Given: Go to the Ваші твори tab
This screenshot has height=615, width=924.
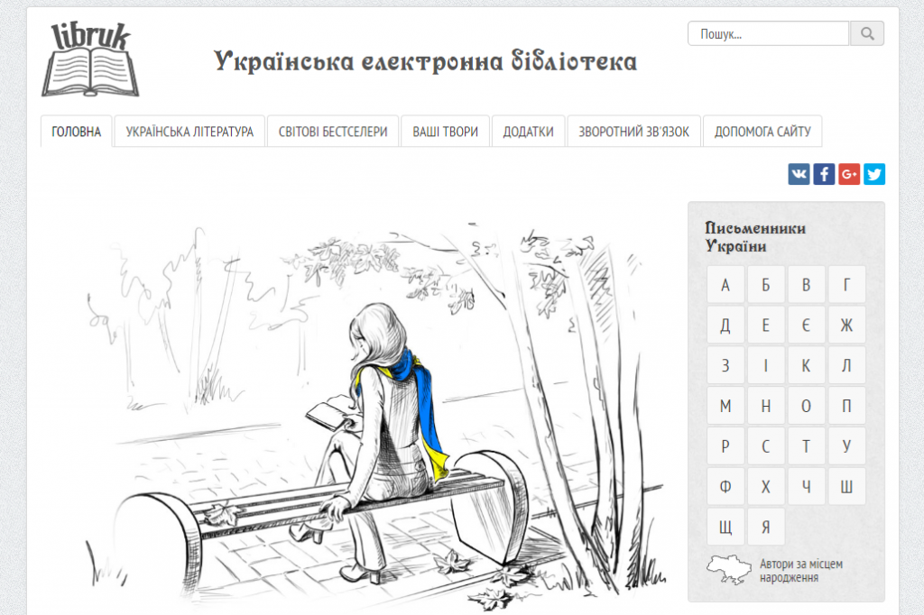Looking at the screenshot, I should pyautogui.click(x=445, y=132).
